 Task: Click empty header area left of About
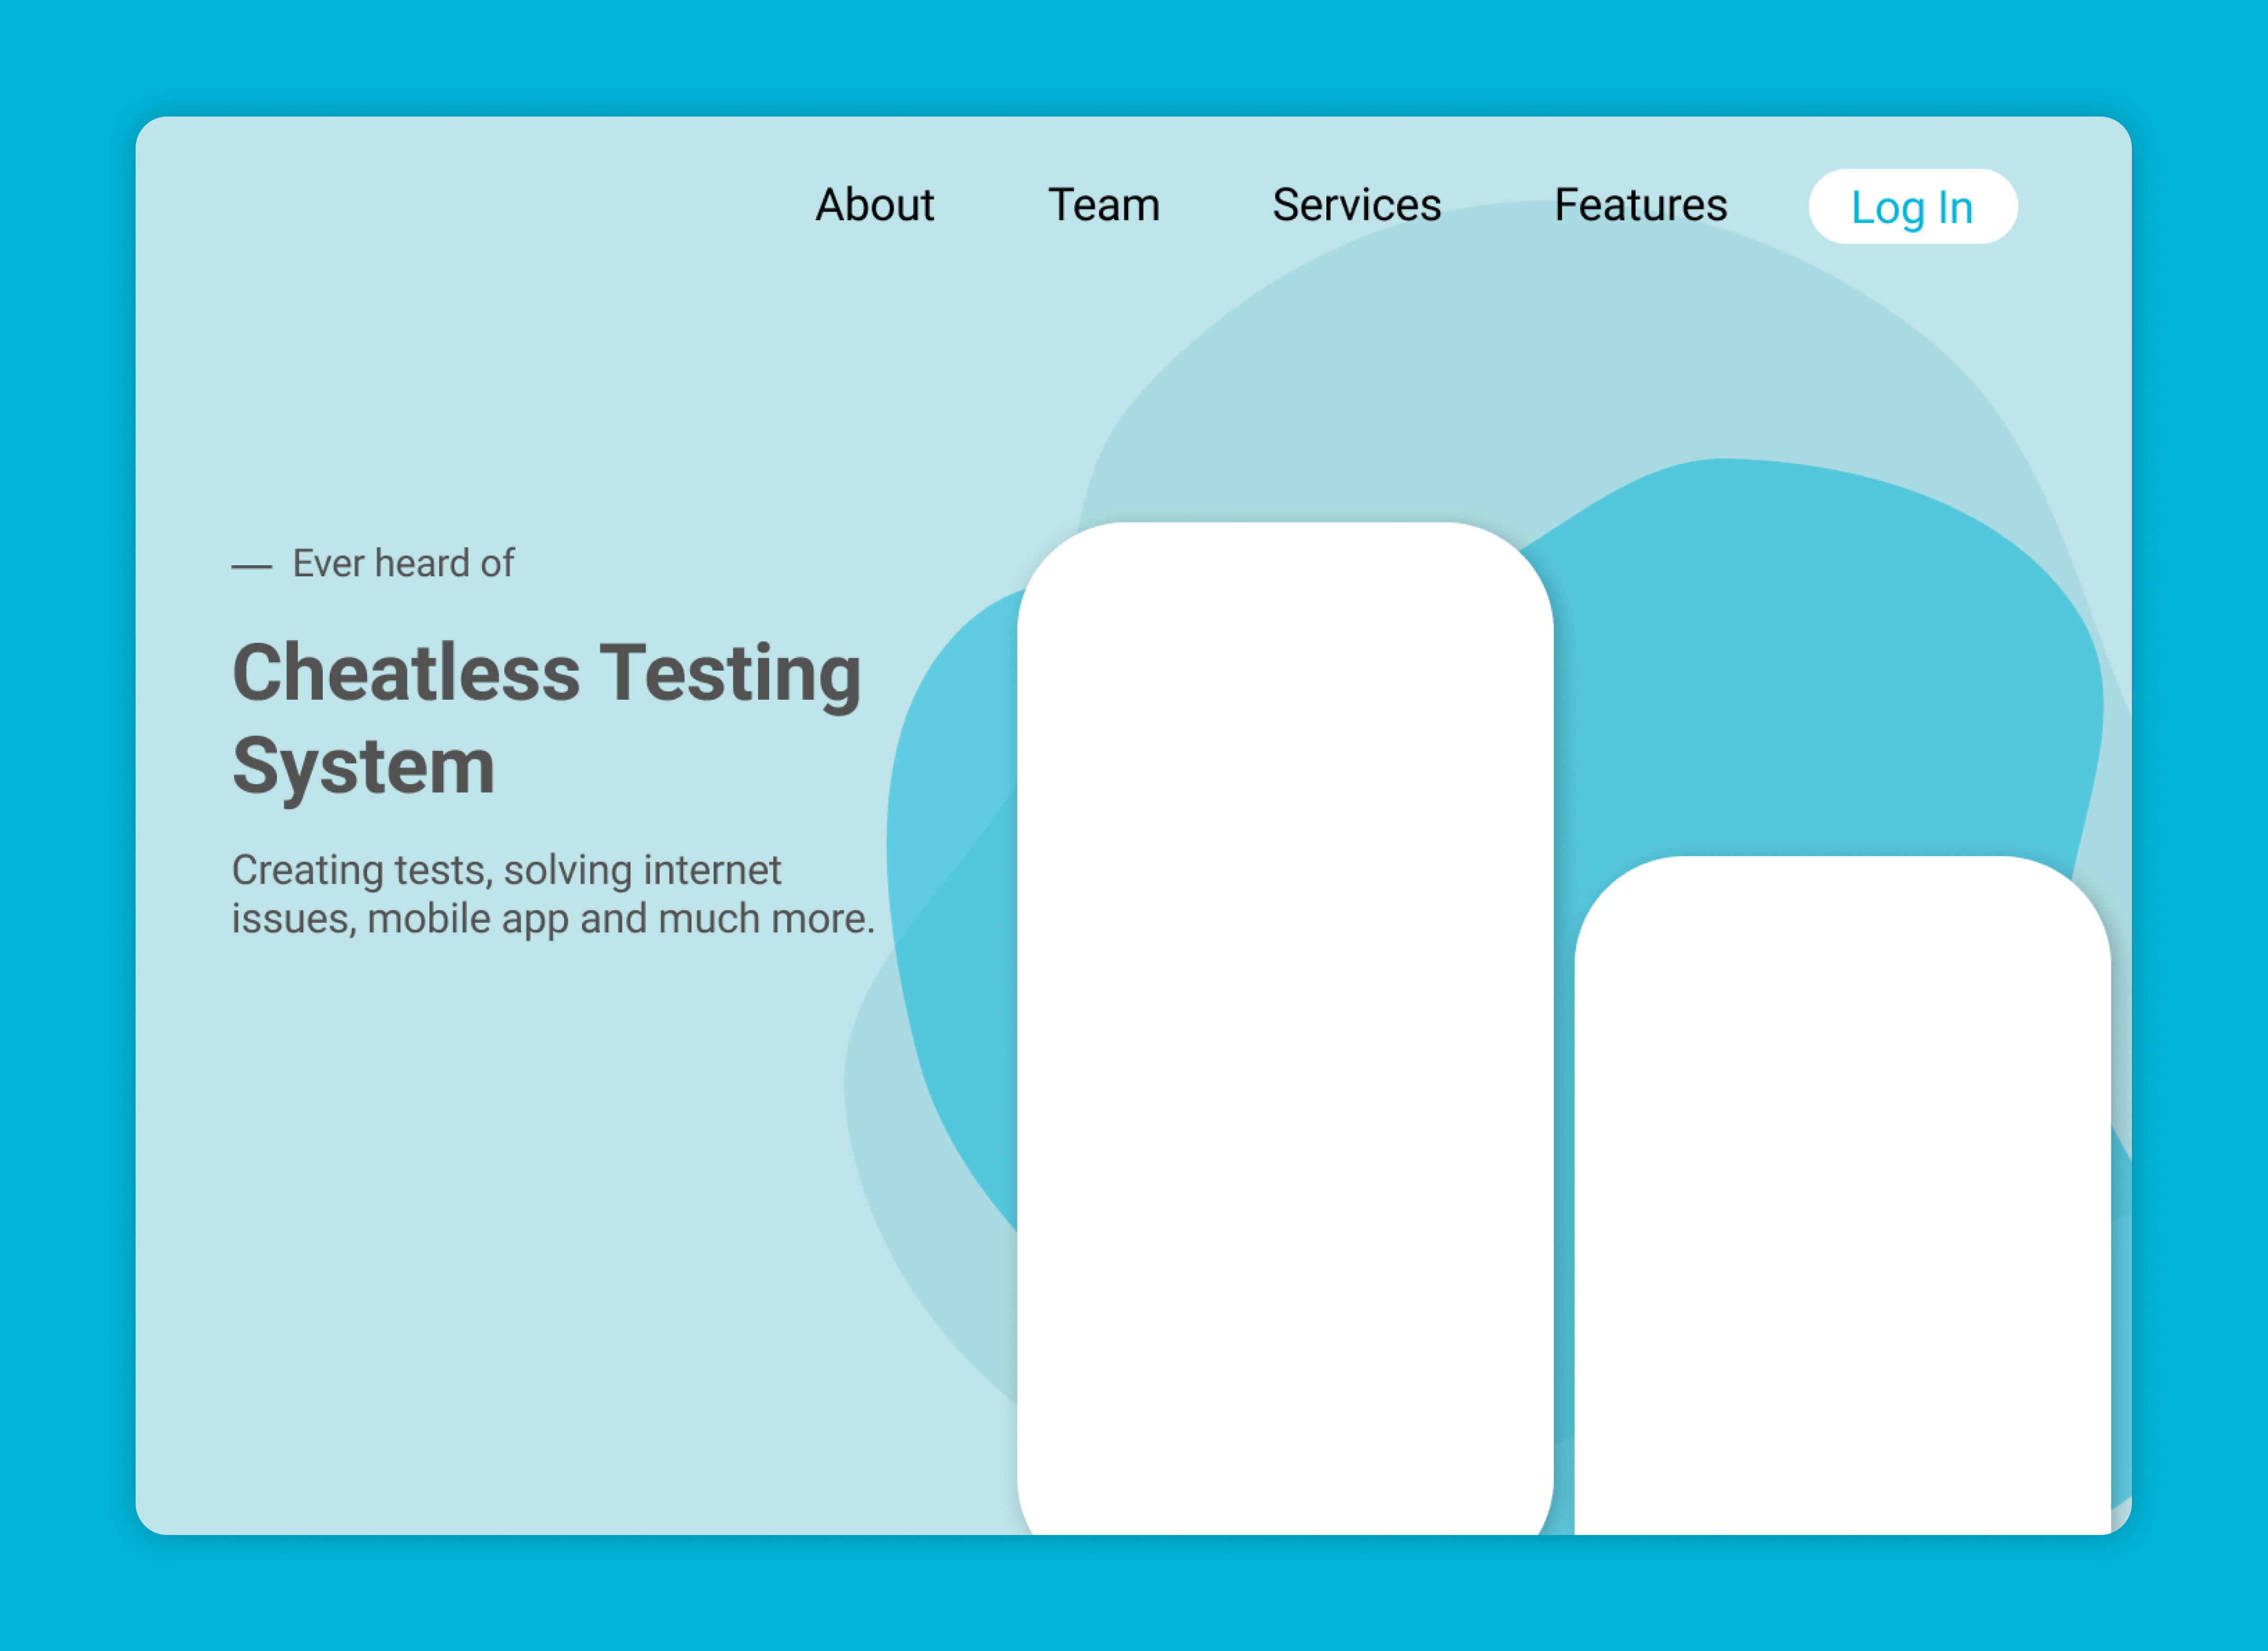(x=450, y=205)
